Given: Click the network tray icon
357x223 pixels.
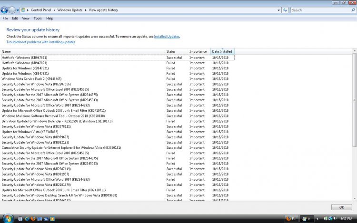Looking at the screenshot, I should coord(330,219).
